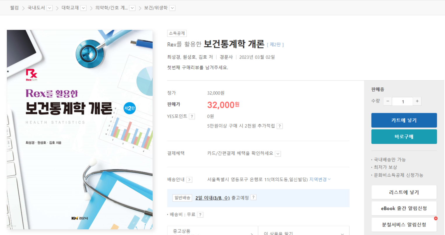Click the 배송안내 arrow icon

(189, 180)
